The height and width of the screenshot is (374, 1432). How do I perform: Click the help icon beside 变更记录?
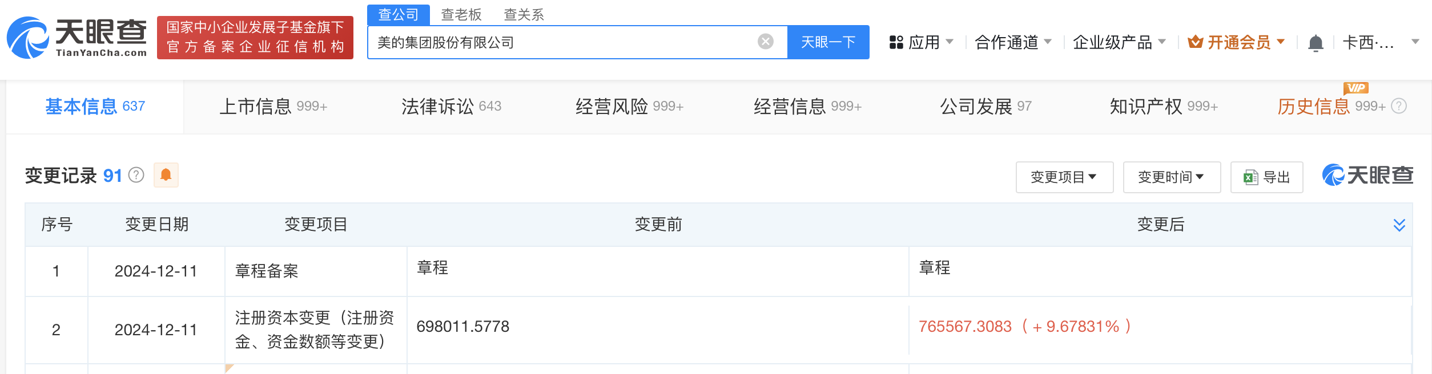(136, 175)
